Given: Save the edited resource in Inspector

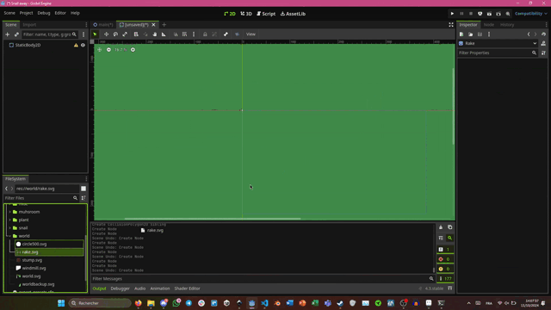Looking at the screenshot, I should [480, 34].
